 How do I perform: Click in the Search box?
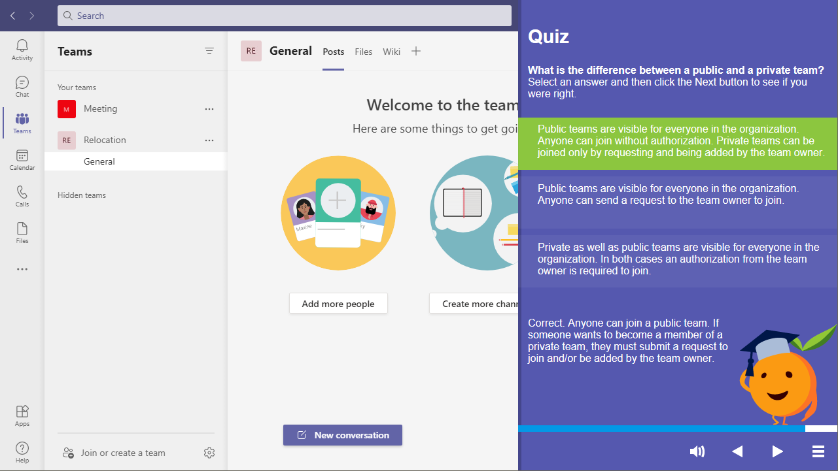point(285,16)
